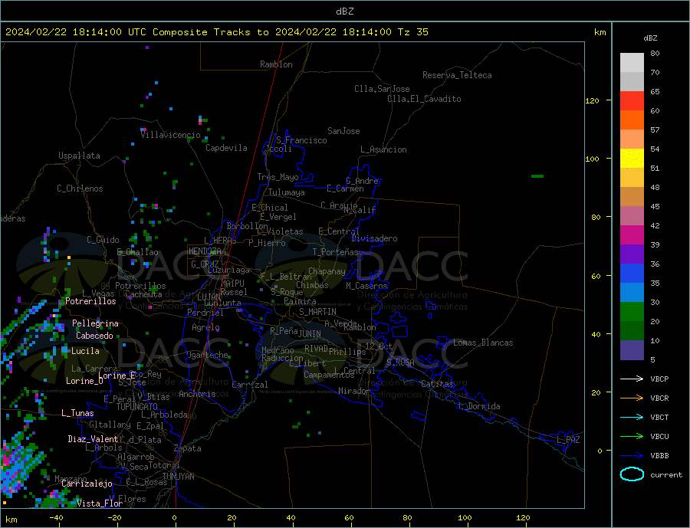This screenshot has width=690, height=528.
Task: Select the light gray top swatch in dBZ scale
Action: coord(632,63)
